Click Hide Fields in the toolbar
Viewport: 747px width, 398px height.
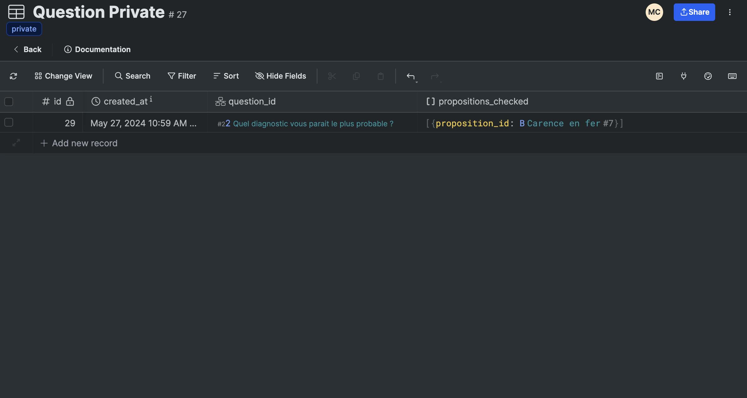point(281,76)
